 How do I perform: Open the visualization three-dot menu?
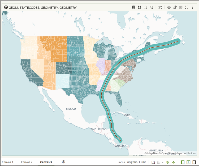(x=193, y=7)
